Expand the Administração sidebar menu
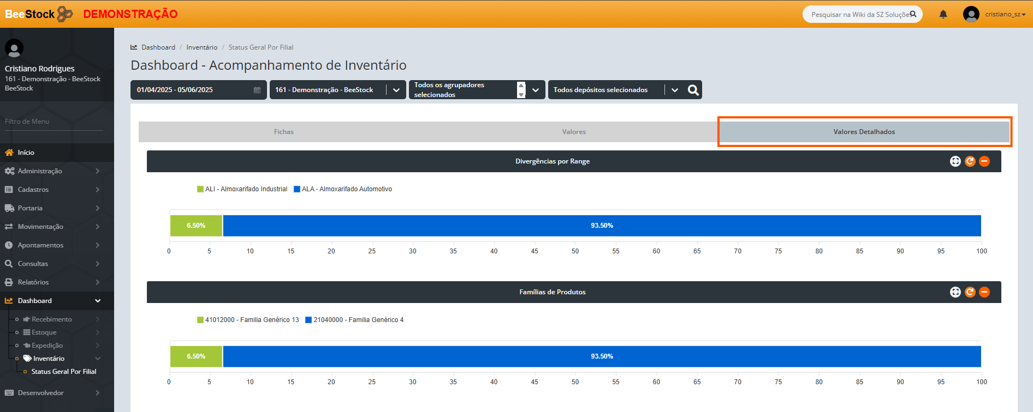The width and height of the screenshot is (1033, 412). pos(52,171)
